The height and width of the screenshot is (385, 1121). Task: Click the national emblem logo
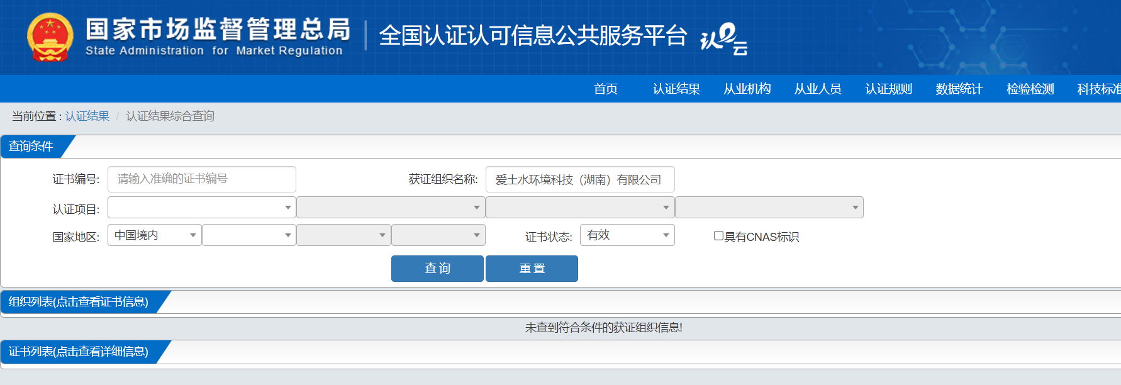[50, 37]
